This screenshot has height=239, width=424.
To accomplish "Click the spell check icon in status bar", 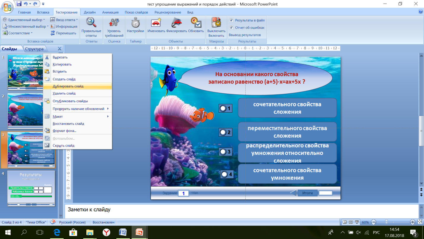I will pyautogui.click(x=53, y=222).
